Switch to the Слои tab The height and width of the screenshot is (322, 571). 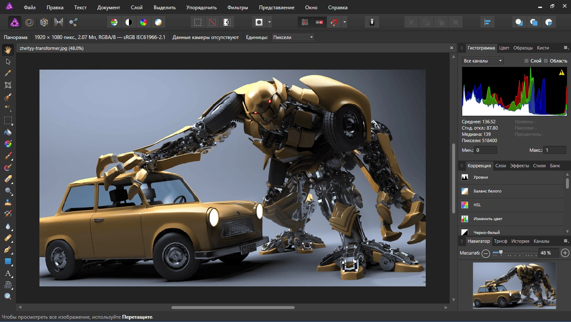coord(500,166)
